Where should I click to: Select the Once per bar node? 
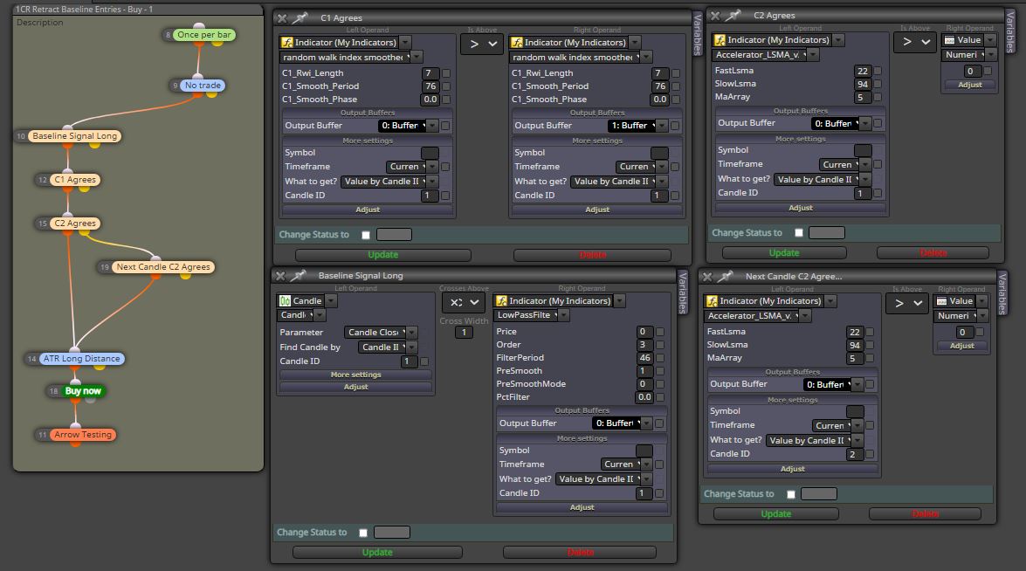tap(203, 35)
